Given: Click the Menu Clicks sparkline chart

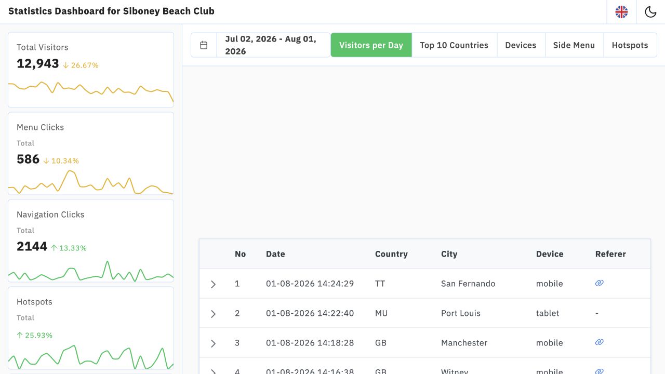Looking at the screenshot, I should coord(91,182).
